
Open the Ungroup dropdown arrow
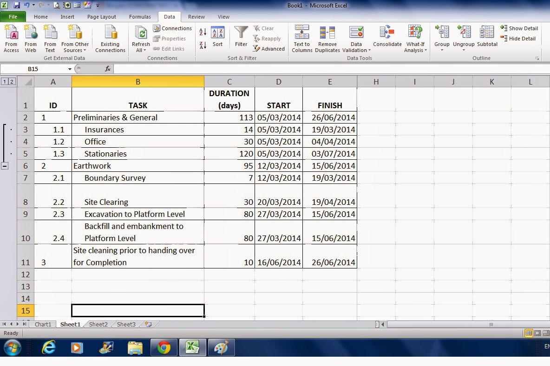coord(464,50)
